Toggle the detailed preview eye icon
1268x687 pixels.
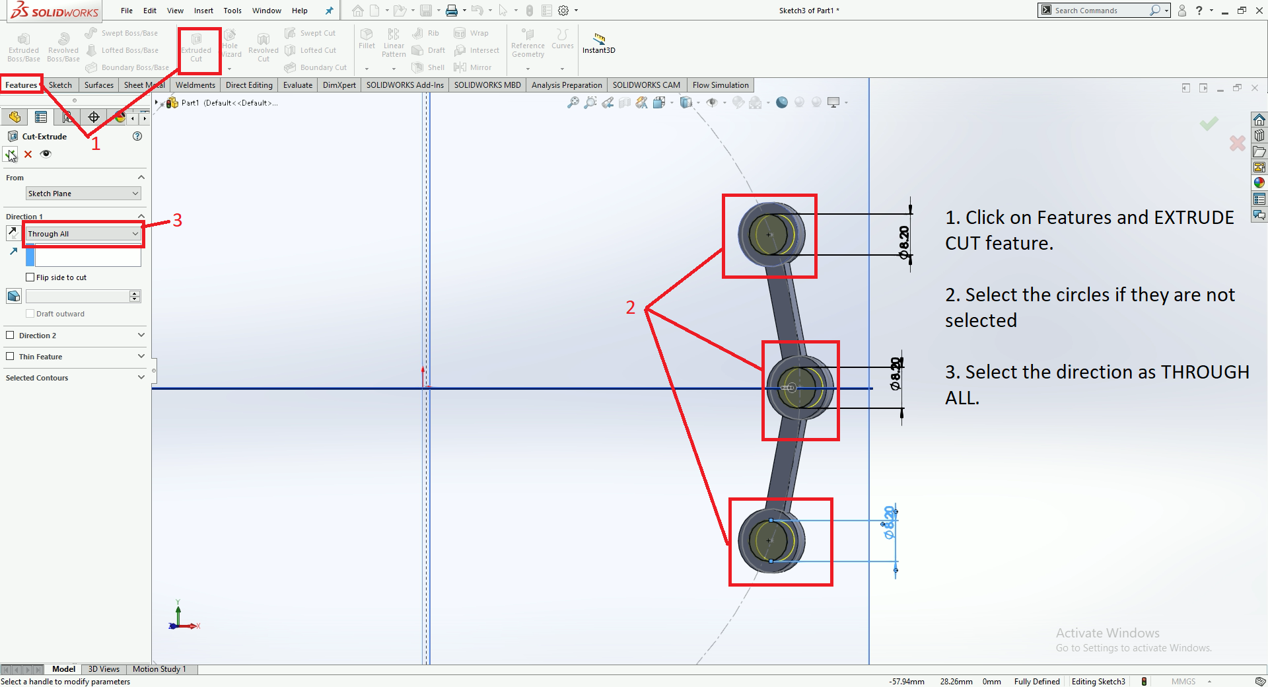(x=46, y=154)
